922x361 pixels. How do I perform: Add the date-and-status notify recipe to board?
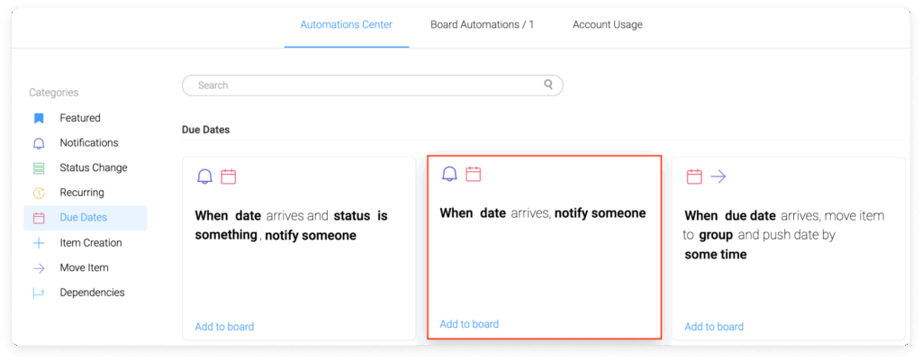click(224, 327)
